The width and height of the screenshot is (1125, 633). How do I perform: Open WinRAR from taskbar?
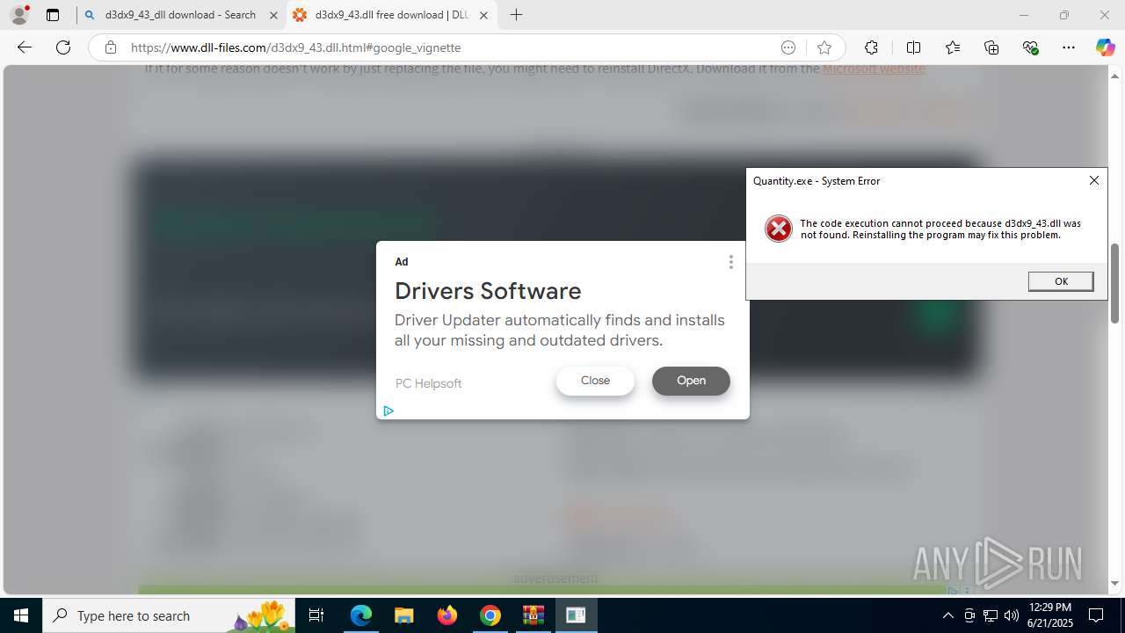click(533, 615)
